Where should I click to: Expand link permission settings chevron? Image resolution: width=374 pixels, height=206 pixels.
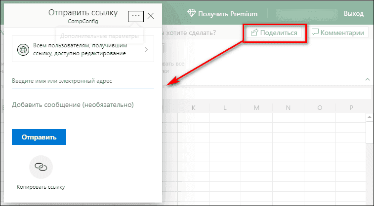coord(146,50)
